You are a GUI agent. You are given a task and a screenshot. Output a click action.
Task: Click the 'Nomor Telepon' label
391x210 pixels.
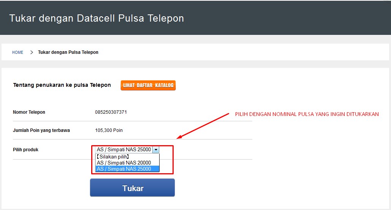coord(29,112)
